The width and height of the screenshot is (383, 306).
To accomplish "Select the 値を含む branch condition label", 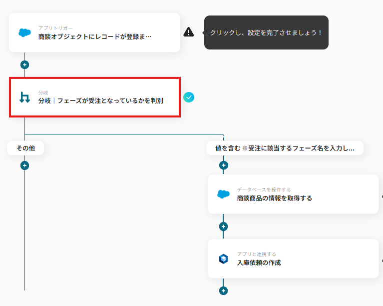I will (x=285, y=148).
